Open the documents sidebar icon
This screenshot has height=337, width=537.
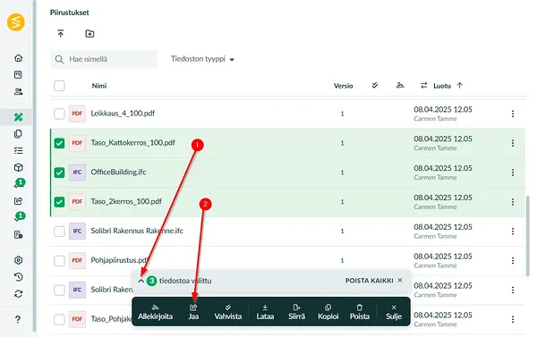pos(19,134)
